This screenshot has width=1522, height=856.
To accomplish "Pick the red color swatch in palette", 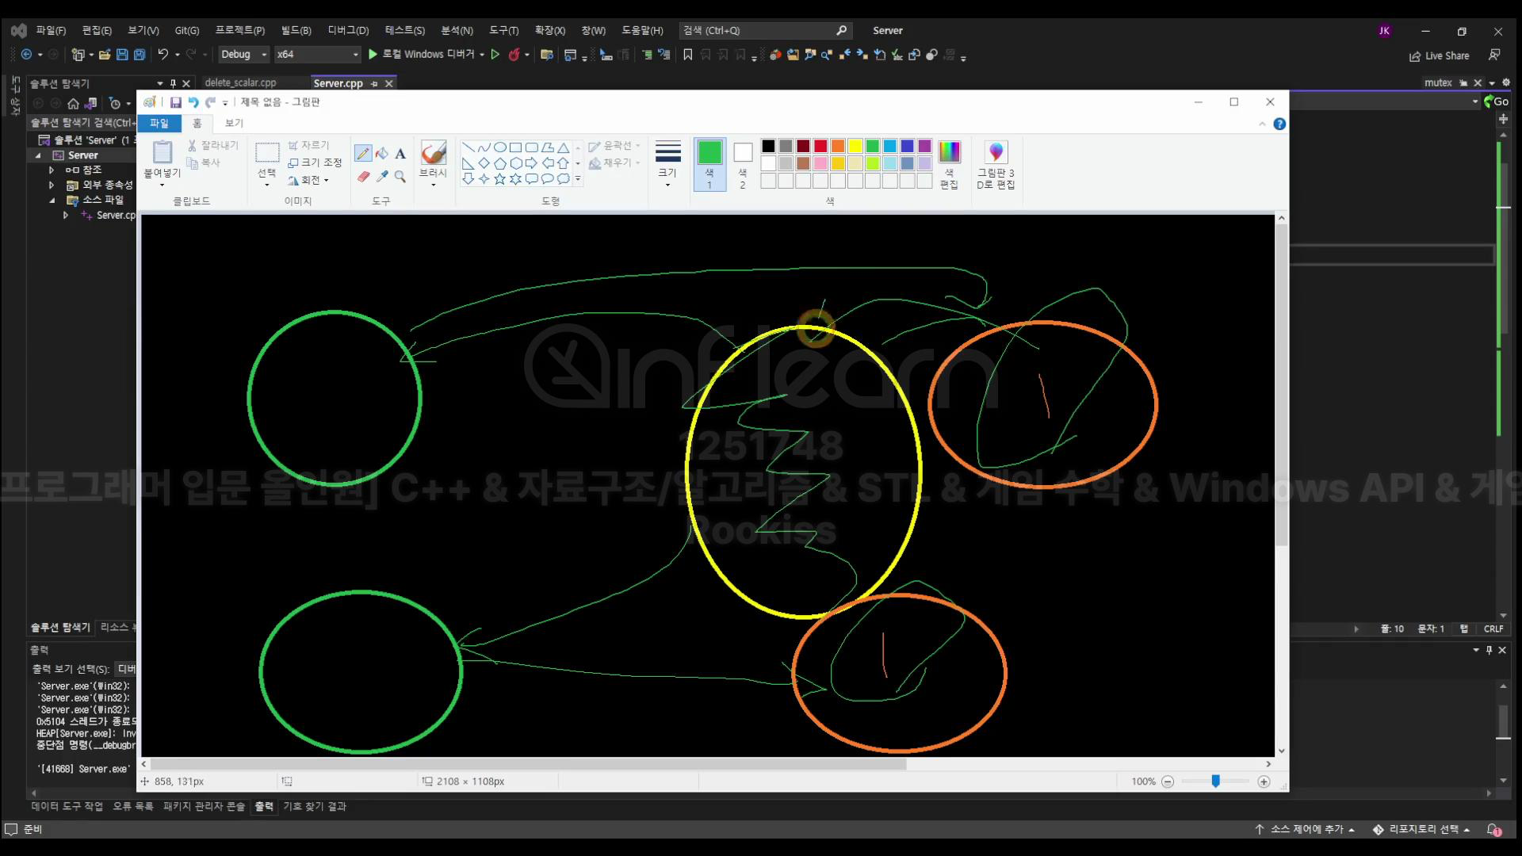I will click(x=820, y=146).
